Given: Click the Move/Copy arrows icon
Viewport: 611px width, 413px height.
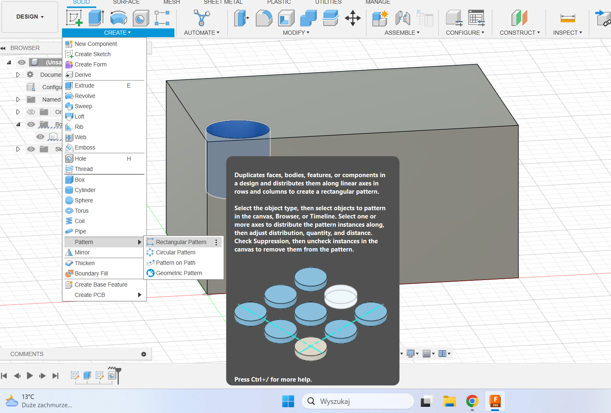Looking at the screenshot, I should pos(353,18).
